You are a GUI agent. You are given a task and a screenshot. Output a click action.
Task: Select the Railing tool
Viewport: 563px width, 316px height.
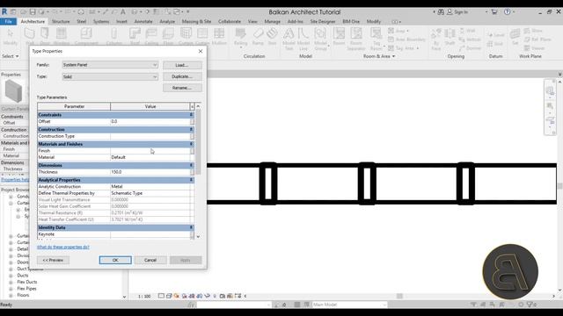pyautogui.click(x=240, y=37)
